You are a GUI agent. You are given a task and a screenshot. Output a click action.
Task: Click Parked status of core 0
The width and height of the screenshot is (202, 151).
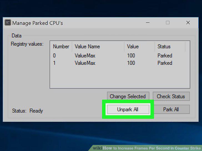click(165, 56)
